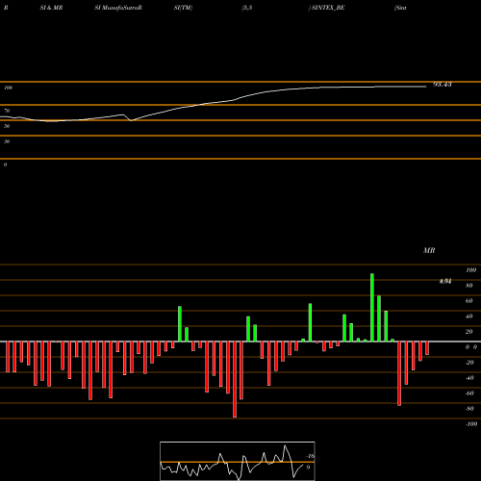Click the MR axis label 40

469,316
